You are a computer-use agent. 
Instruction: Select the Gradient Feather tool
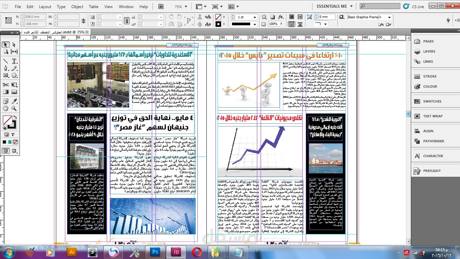(x=14, y=92)
